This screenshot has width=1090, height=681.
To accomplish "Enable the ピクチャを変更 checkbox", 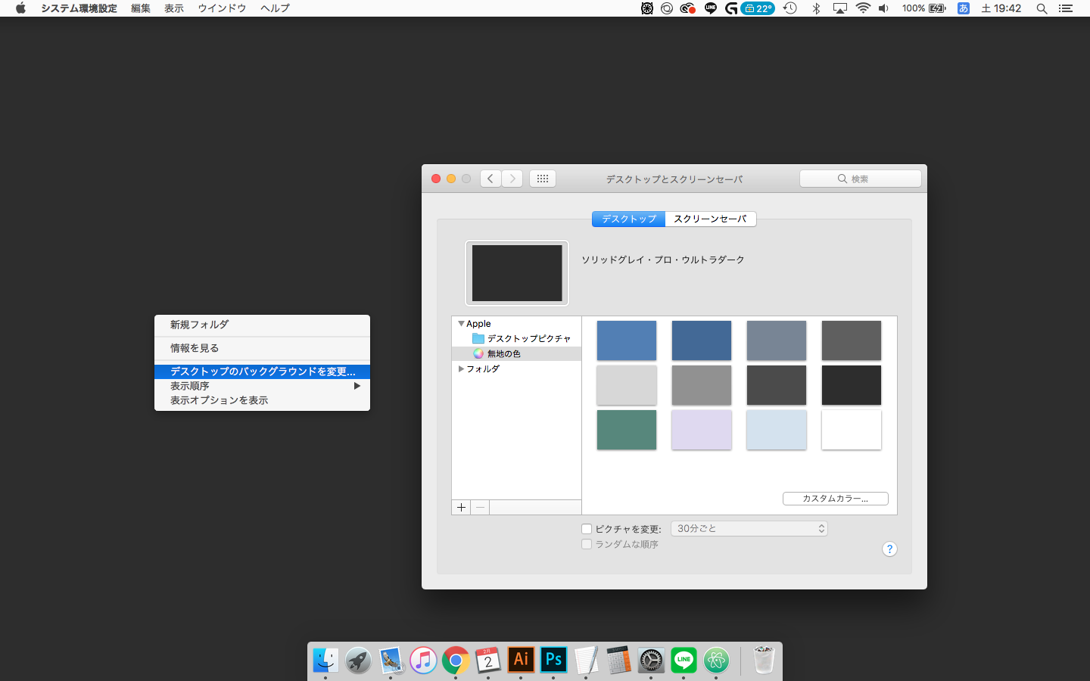I will click(x=587, y=529).
